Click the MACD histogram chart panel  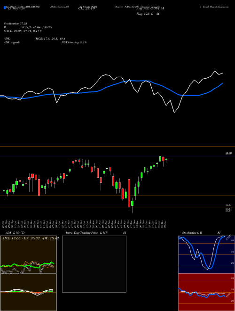pos(28,292)
